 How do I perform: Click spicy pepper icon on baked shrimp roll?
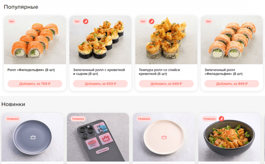tap(86, 22)
